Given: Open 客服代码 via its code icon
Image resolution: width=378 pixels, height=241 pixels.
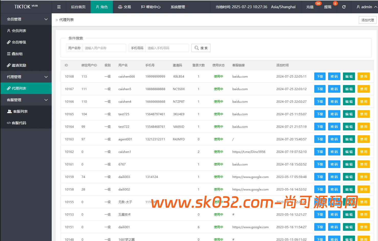Looking at the screenshot, I should click(8, 123).
